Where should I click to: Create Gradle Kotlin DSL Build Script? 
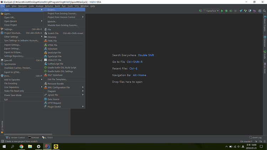pos(64,67)
